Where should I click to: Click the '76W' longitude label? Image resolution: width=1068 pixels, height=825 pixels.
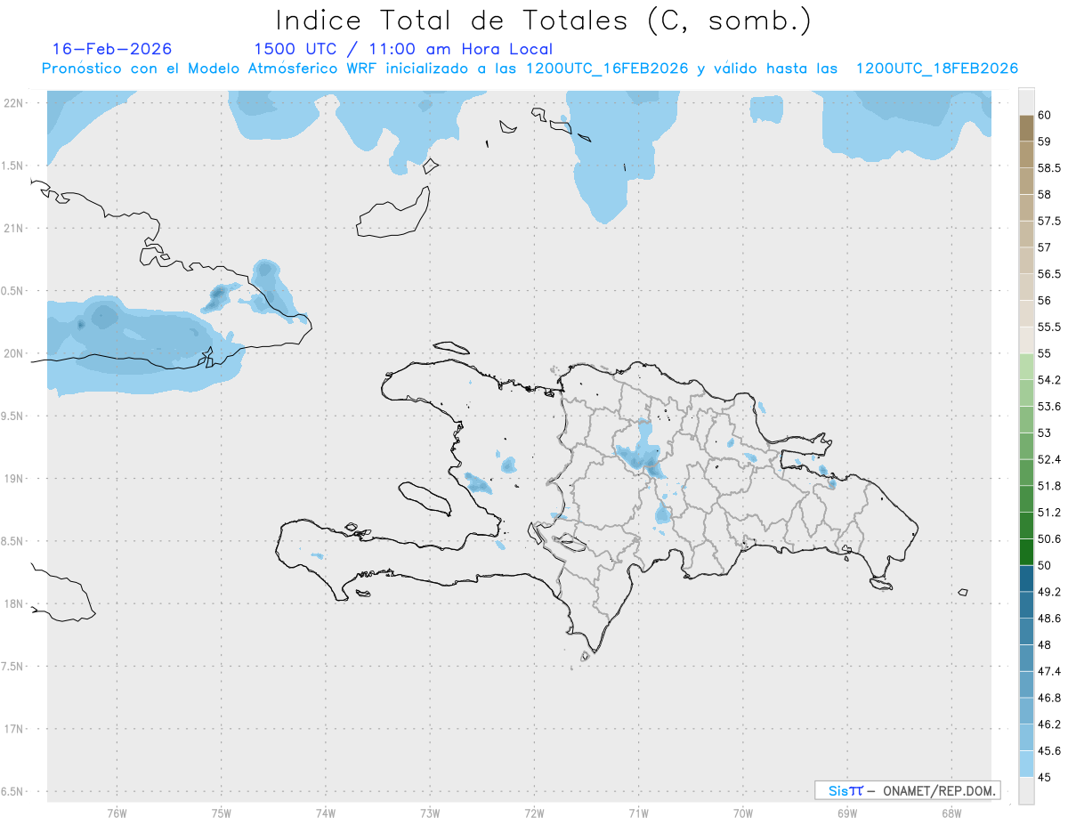click(x=117, y=813)
